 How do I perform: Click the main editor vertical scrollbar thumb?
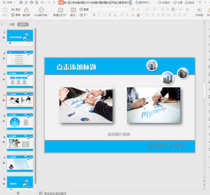pos(204,91)
